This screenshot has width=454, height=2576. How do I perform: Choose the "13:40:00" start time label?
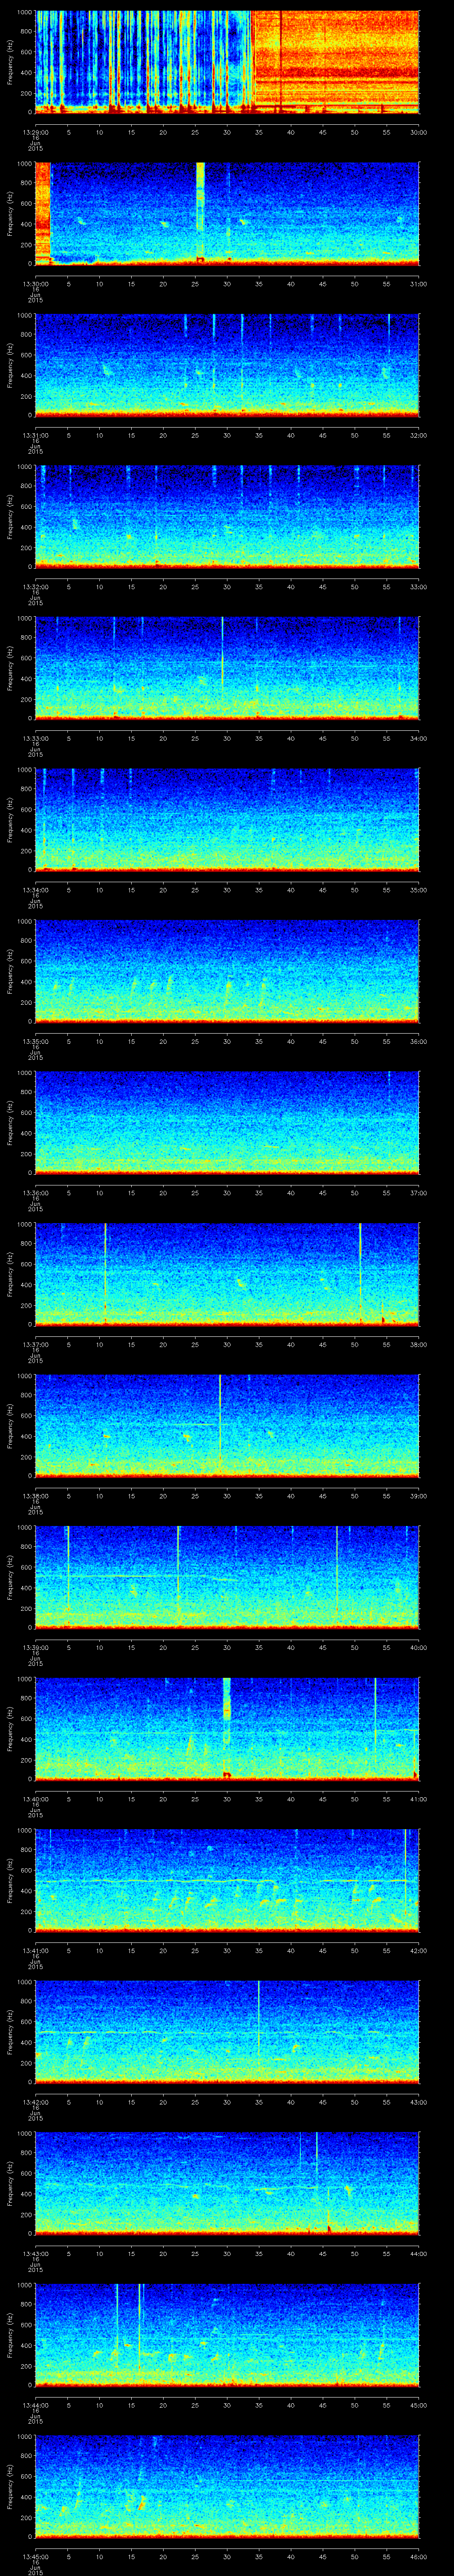[x=36, y=1798]
